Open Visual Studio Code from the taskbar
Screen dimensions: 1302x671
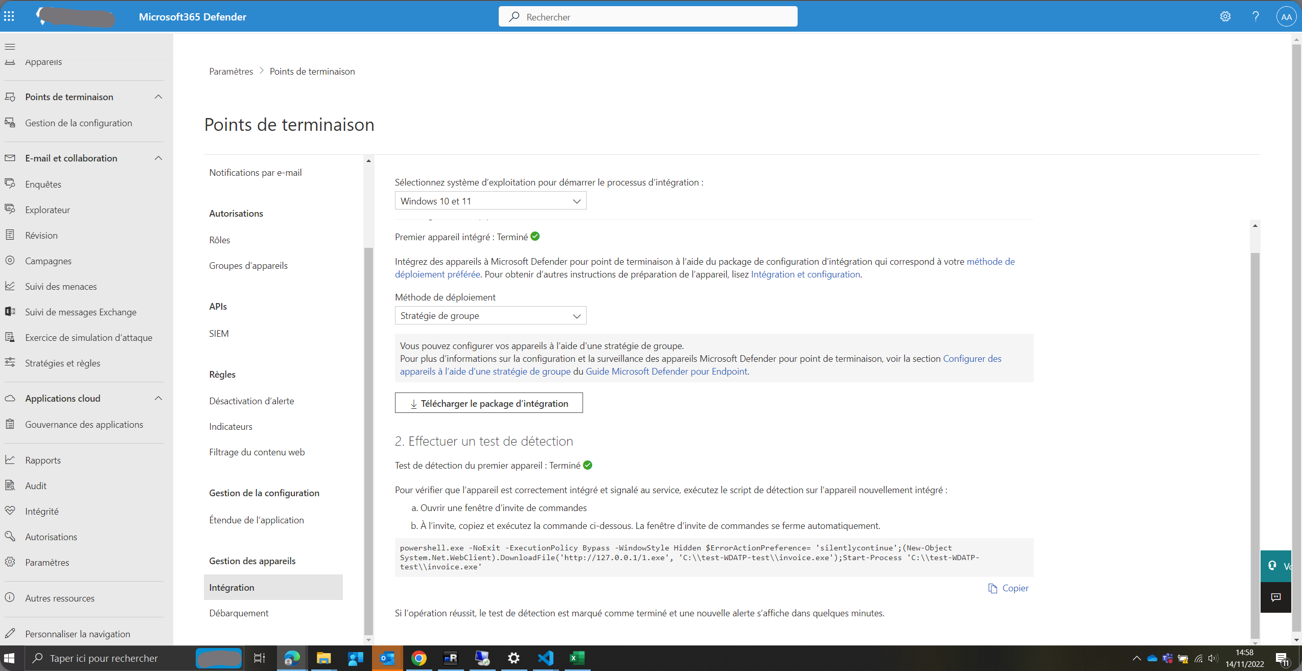pos(545,658)
